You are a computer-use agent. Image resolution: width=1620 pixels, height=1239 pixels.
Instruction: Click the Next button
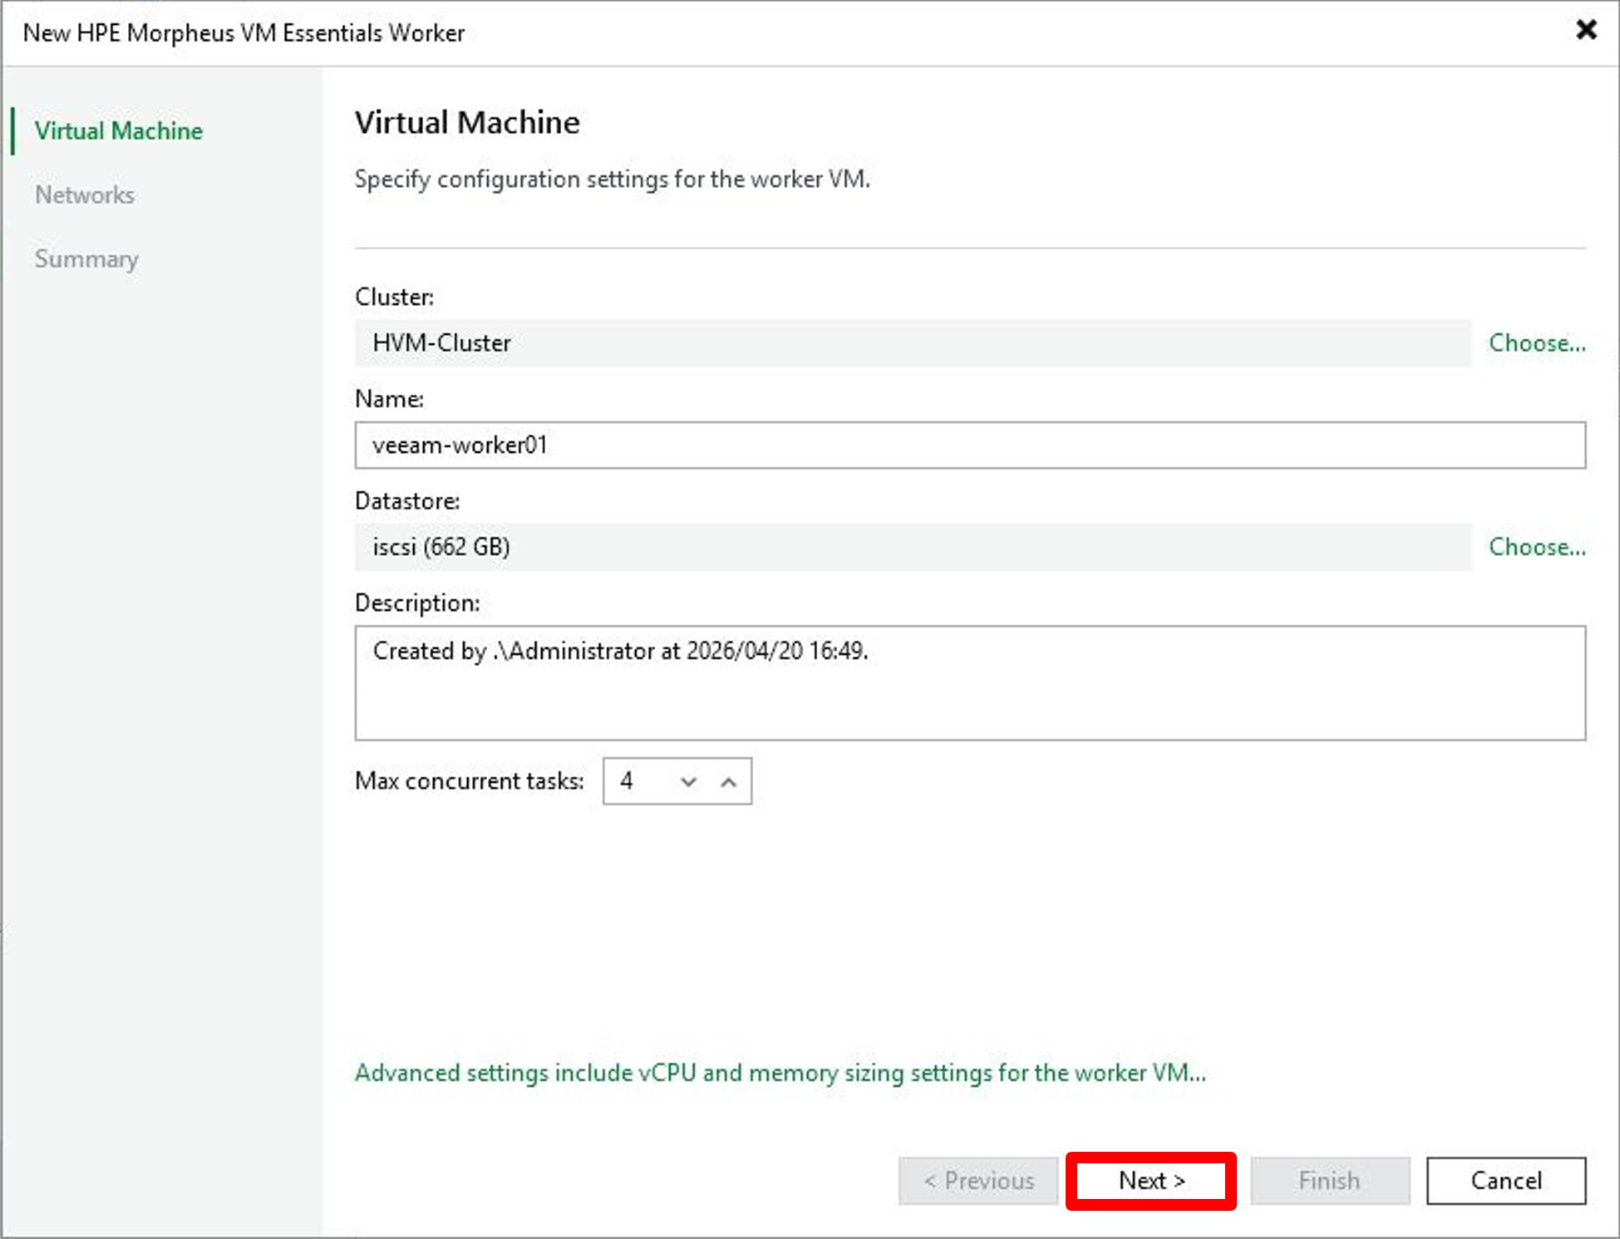(1151, 1181)
